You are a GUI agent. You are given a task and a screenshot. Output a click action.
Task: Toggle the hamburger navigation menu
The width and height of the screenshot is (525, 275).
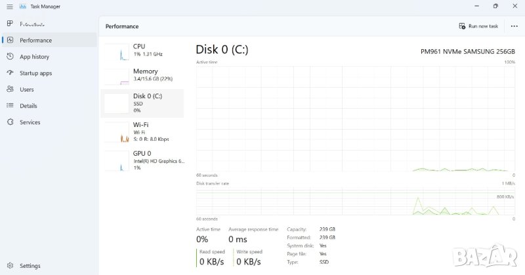point(9,7)
